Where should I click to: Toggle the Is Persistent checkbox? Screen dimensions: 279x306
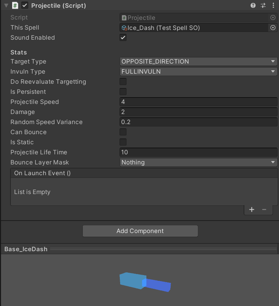(123, 91)
